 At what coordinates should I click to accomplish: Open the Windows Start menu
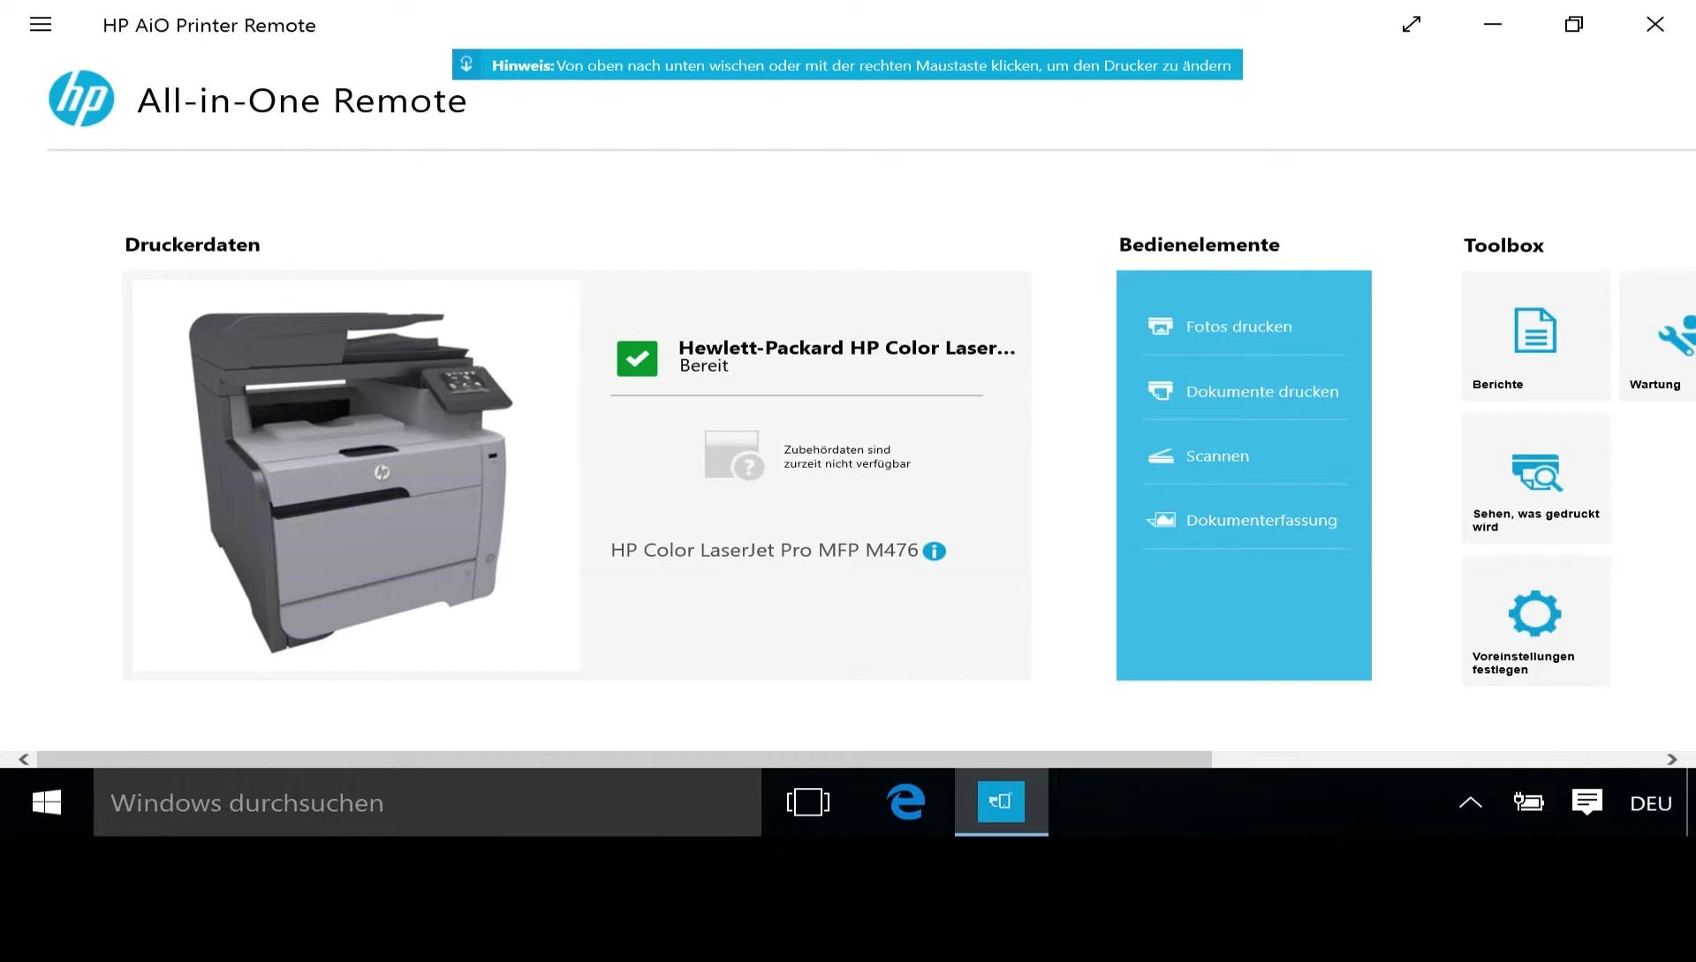47,802
